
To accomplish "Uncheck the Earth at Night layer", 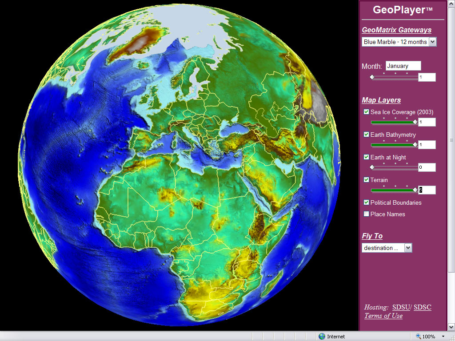I will 366,157.
